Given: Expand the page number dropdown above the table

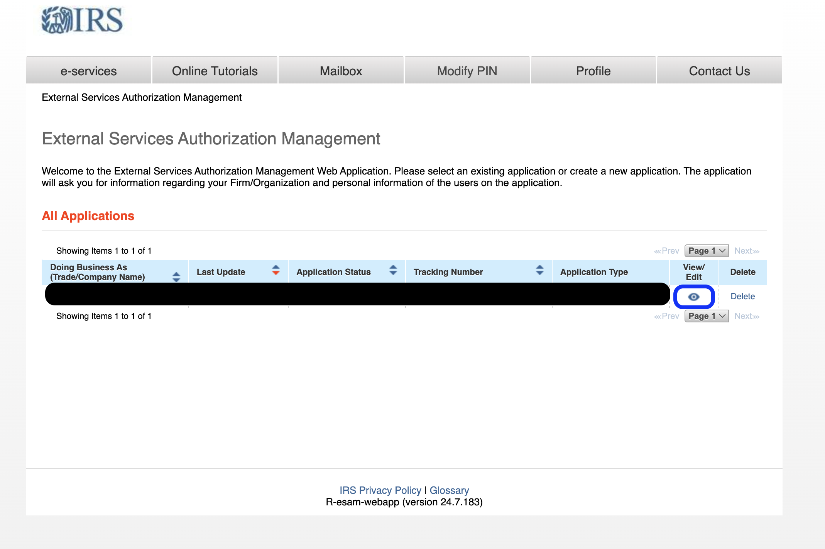Looking at the screenshot, I should click(x=706, y=251).
